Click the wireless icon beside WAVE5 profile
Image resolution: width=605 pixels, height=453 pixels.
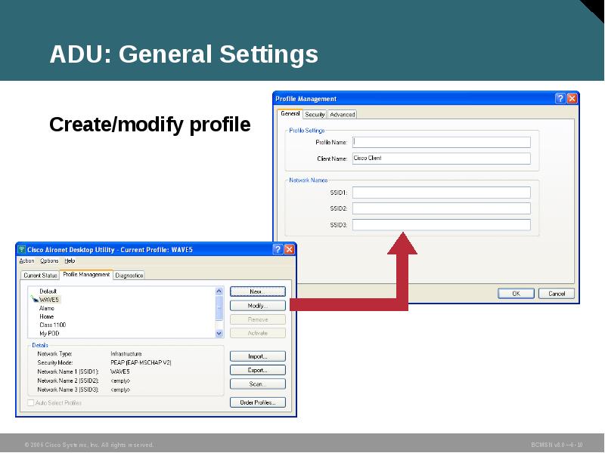coord(33,299)
